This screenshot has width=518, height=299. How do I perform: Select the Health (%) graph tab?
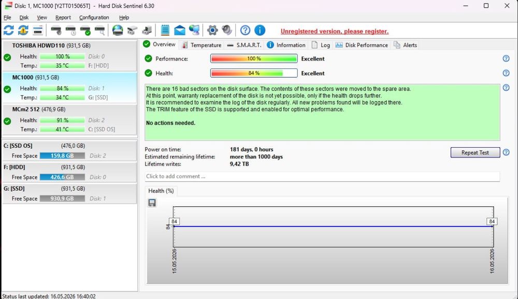161,191
